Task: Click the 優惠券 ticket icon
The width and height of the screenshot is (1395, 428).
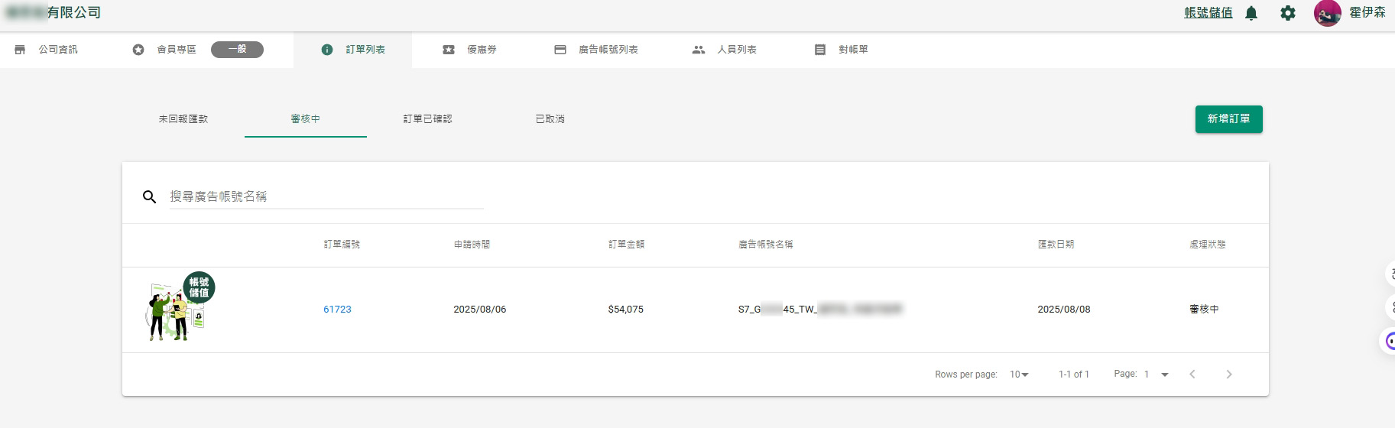Action: [449, 50]
